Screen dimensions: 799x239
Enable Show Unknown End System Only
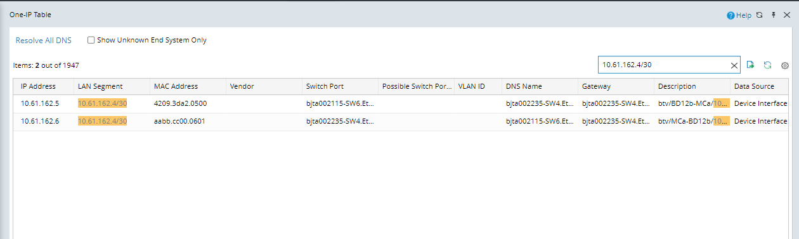pos(91,40)
